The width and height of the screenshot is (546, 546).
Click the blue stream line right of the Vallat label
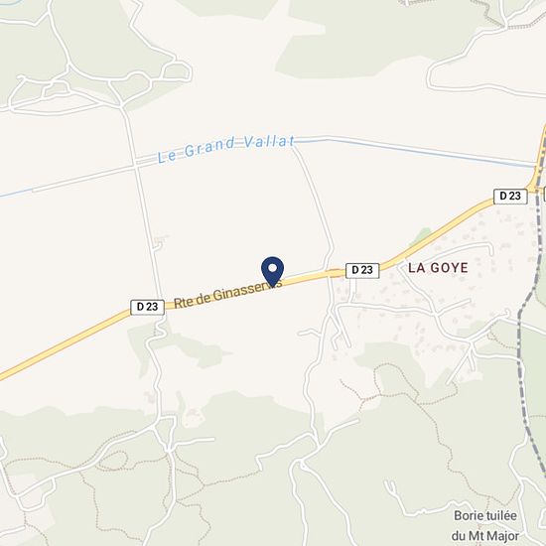[x=414, y=151]
